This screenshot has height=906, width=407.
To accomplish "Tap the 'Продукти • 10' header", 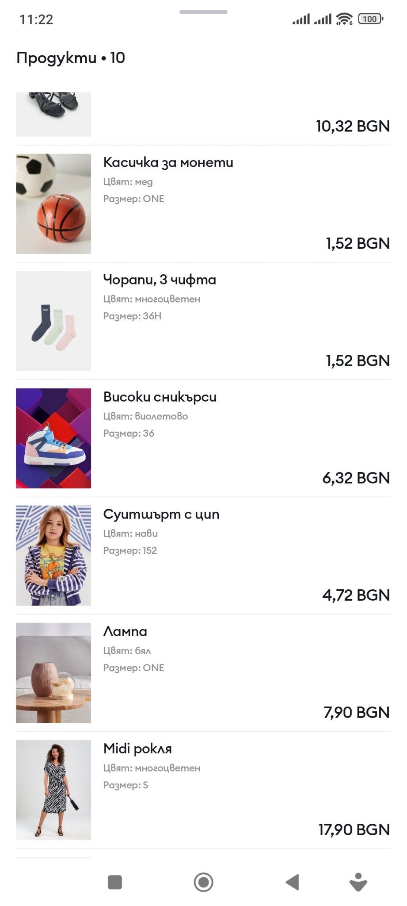I will (71, 58).
